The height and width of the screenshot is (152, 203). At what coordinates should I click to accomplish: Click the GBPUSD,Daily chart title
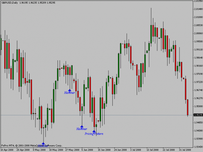10,3
